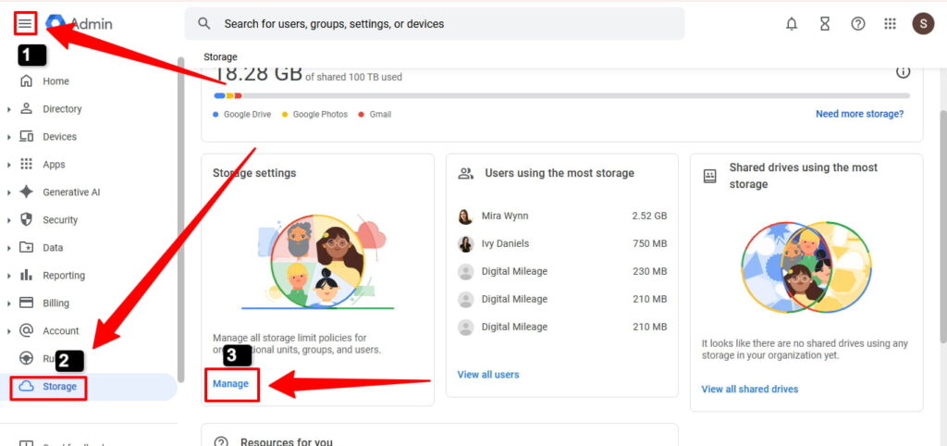947x446 pixels.
Task: Expand the Devices section arrow
Action: [9, 137]
